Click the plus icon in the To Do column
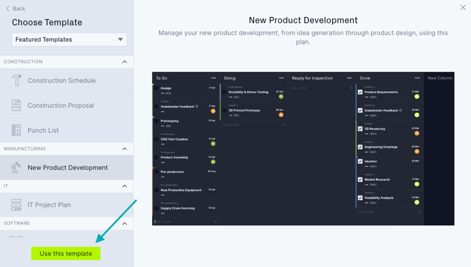This screenshot has height=267, width=471. [216, 222]
